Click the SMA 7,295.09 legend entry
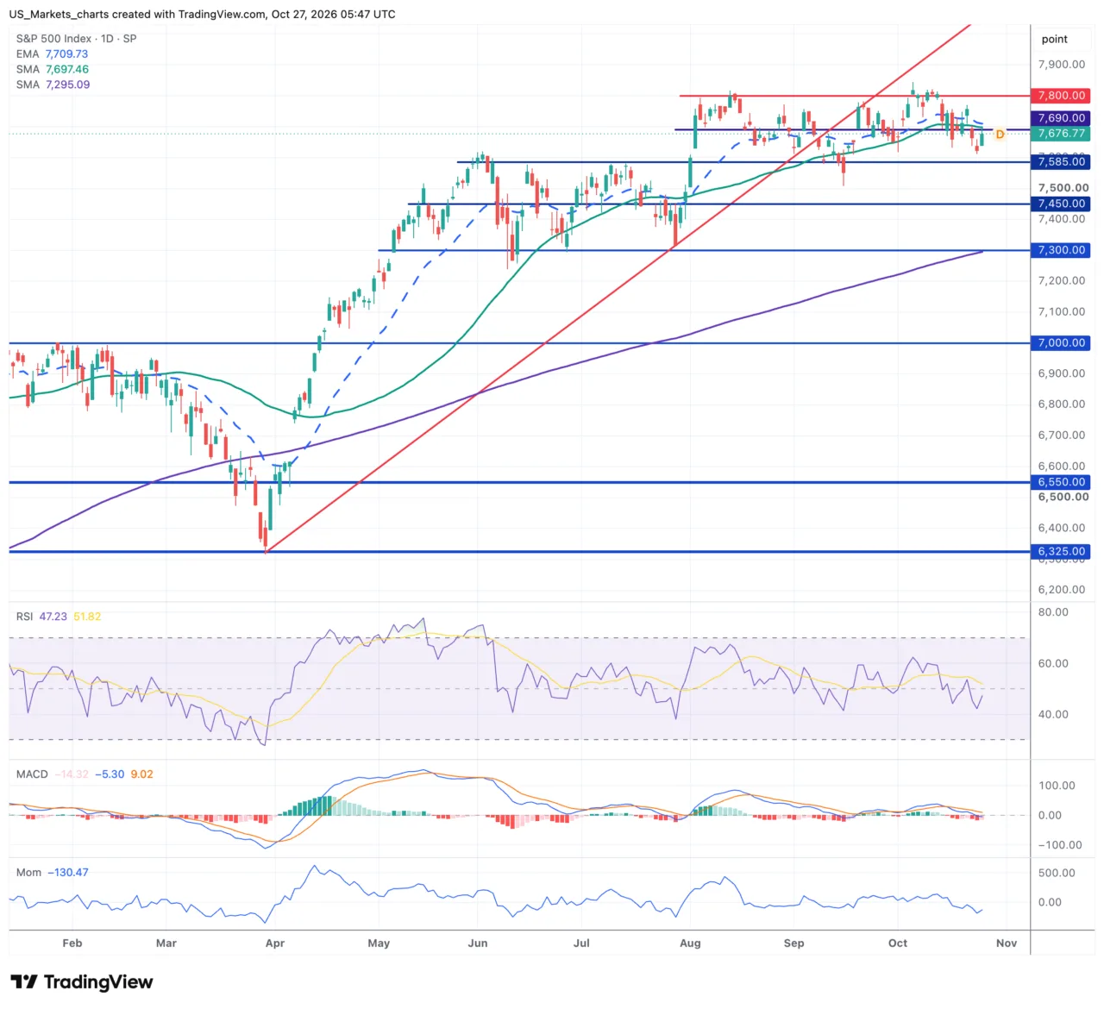The image size is (1104, 1009). (53, 85)
